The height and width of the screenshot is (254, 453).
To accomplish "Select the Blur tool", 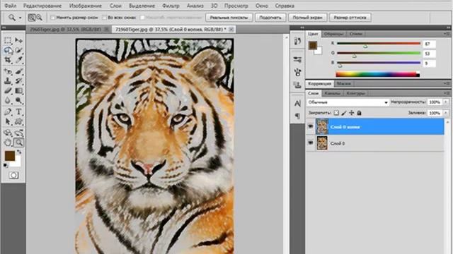I will coord(8,100).
